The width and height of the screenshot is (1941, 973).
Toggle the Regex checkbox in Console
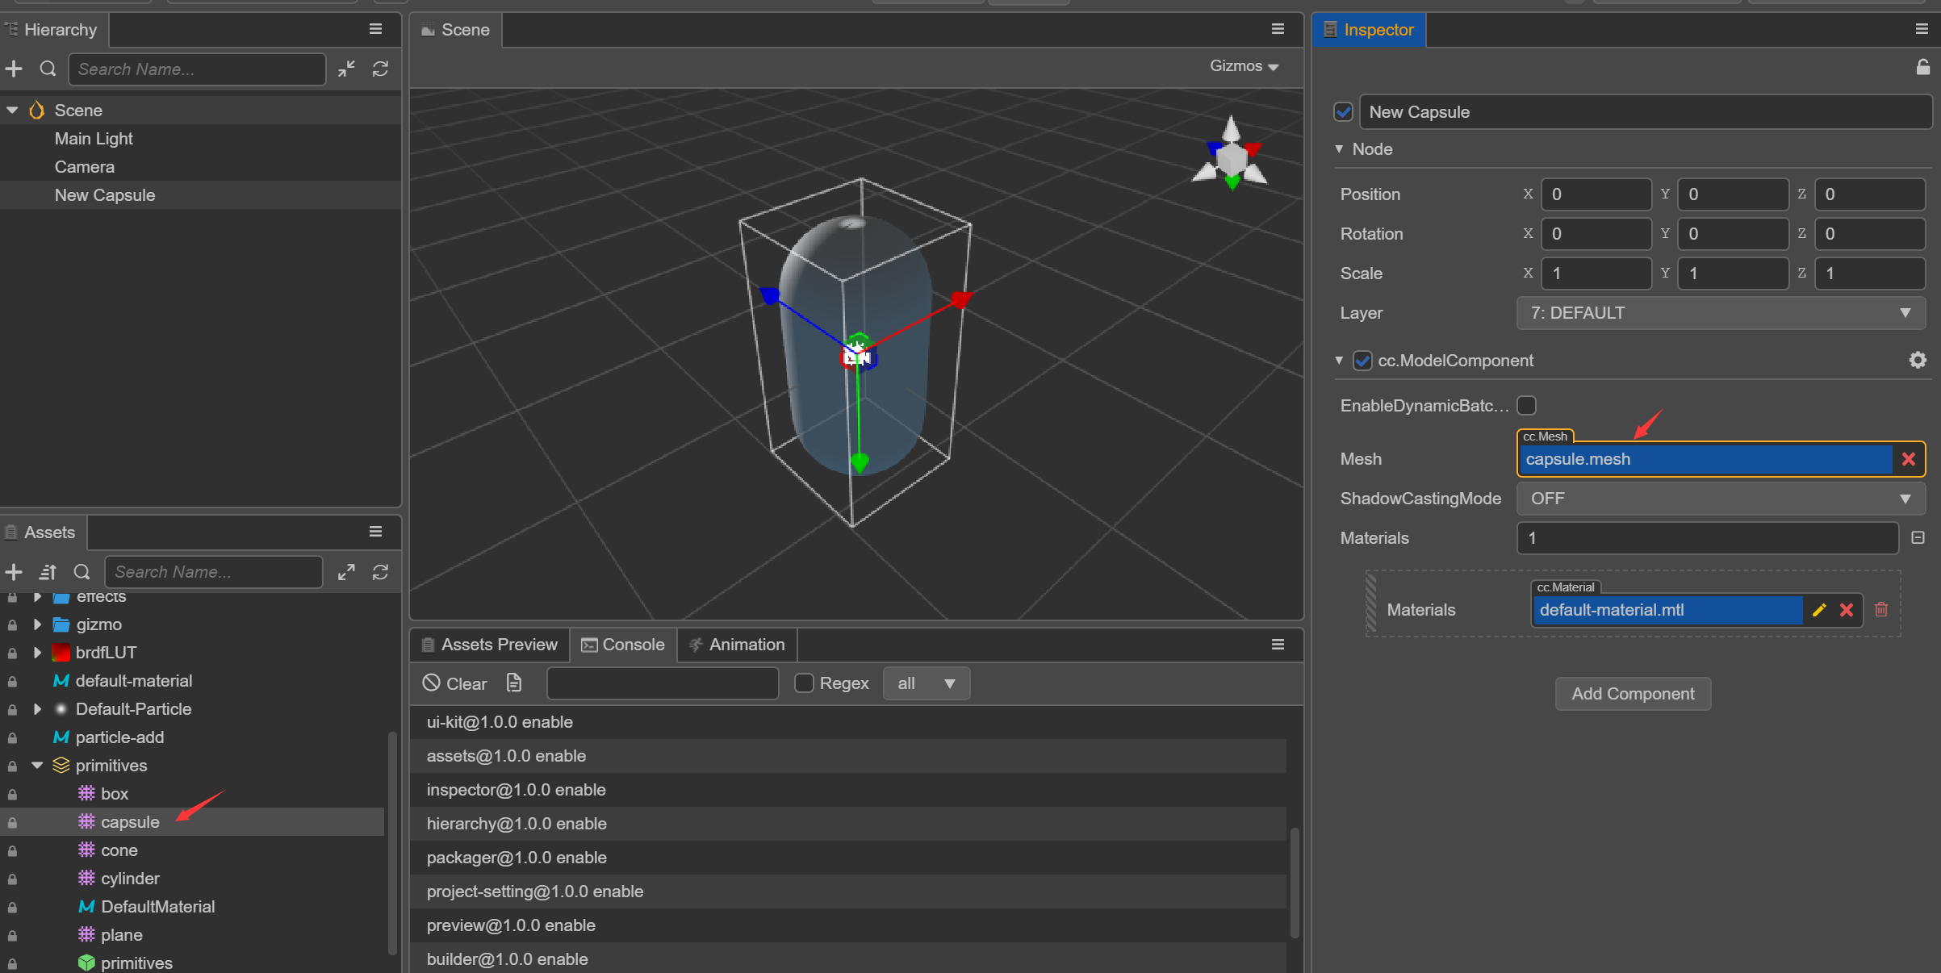804,683
